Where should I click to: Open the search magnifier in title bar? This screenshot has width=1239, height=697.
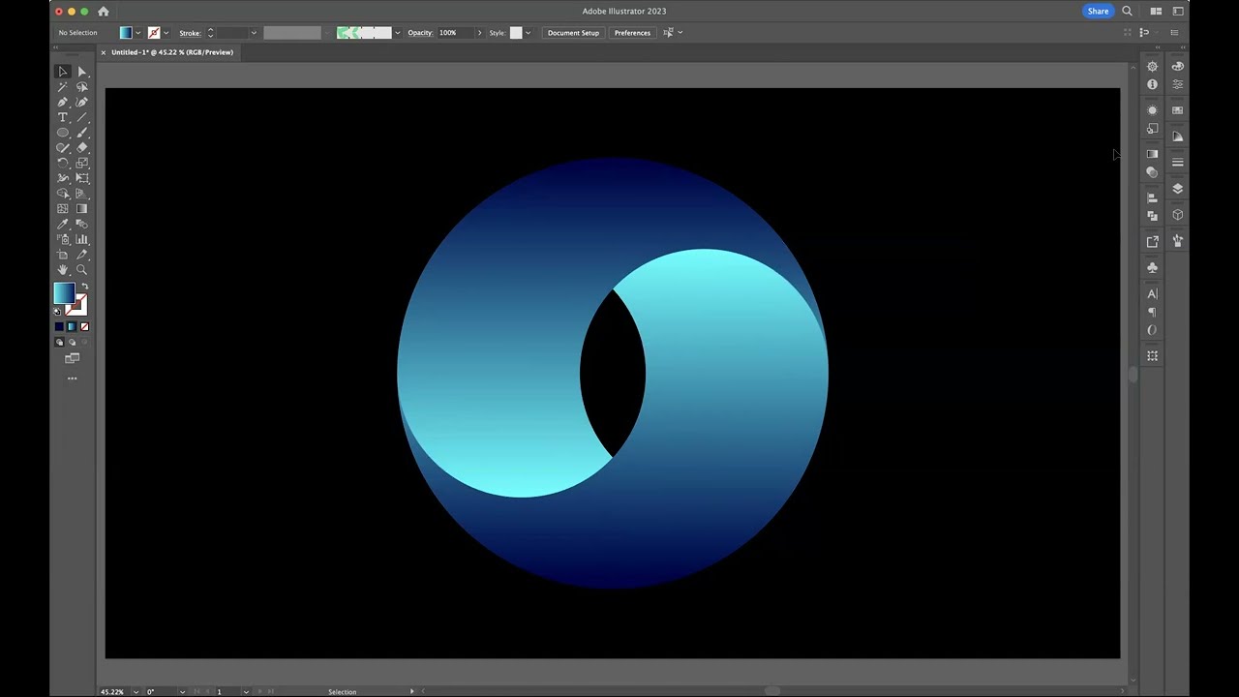(x=1127, y=12)
